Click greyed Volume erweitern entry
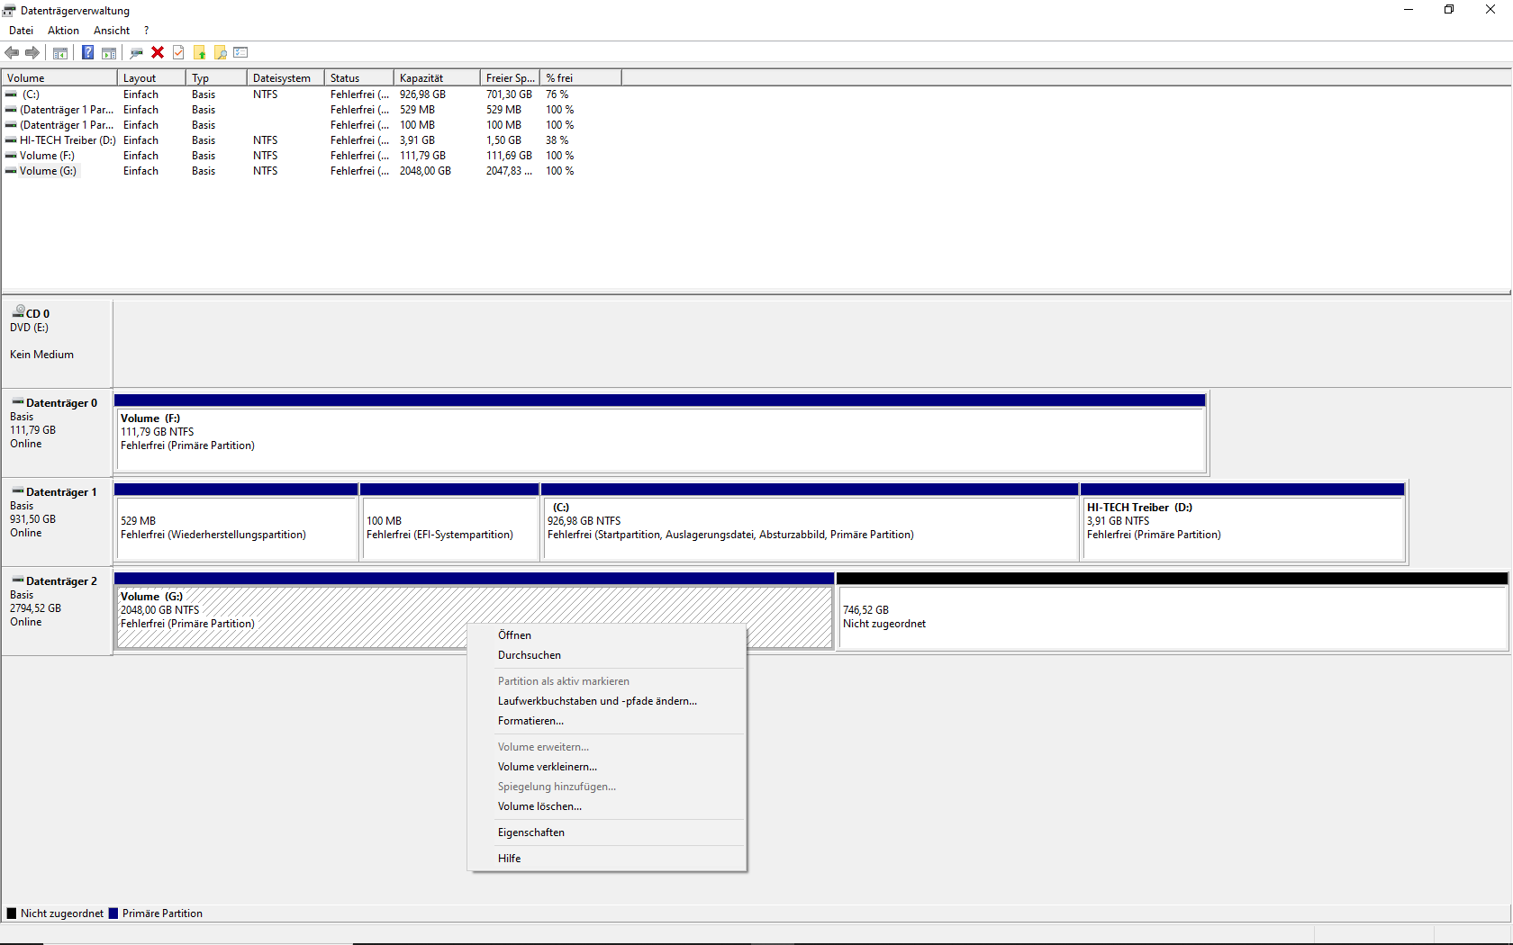Screen dimensions: 1513x945 tap(607, 747)
